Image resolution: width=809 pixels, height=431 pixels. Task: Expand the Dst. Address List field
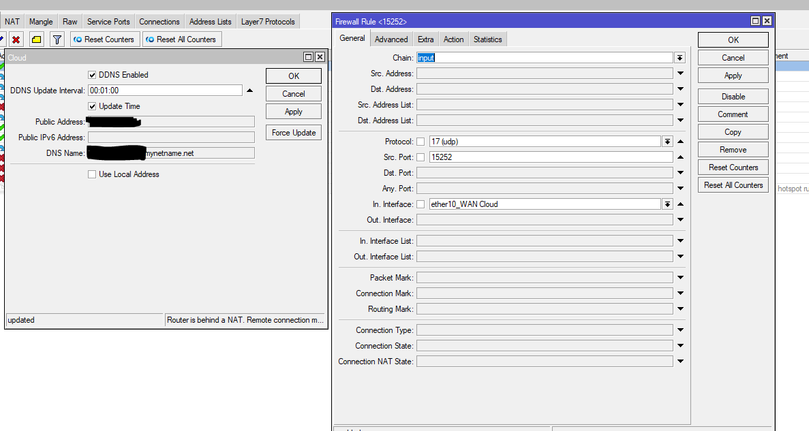[681, 121]
